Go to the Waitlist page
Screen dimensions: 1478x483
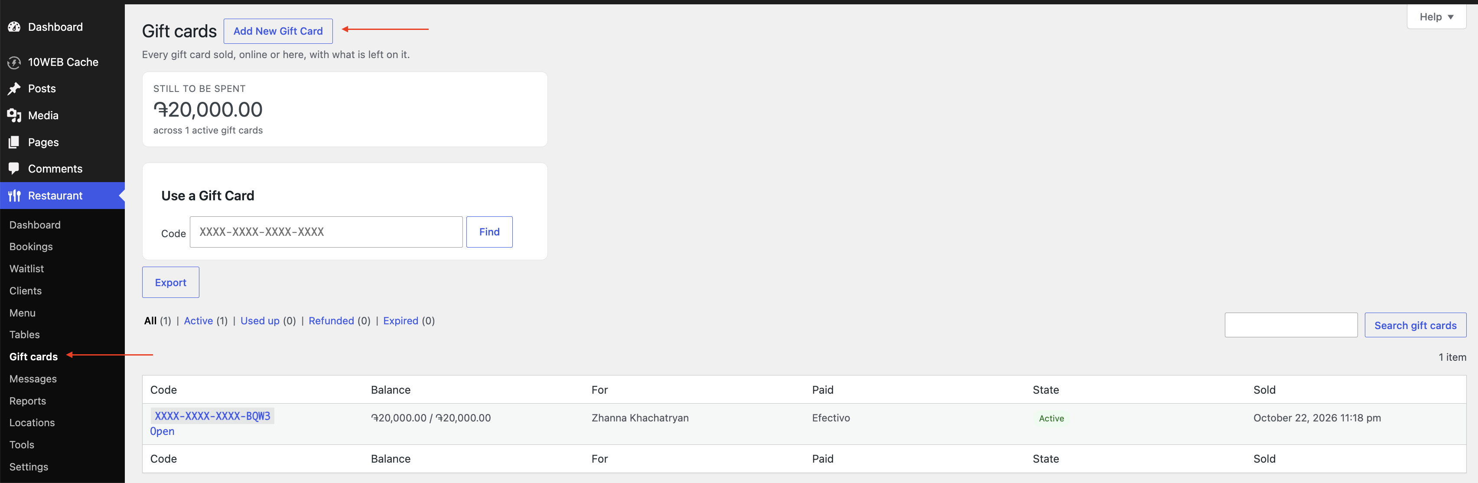pyautogui.click(x=26, y=268)
